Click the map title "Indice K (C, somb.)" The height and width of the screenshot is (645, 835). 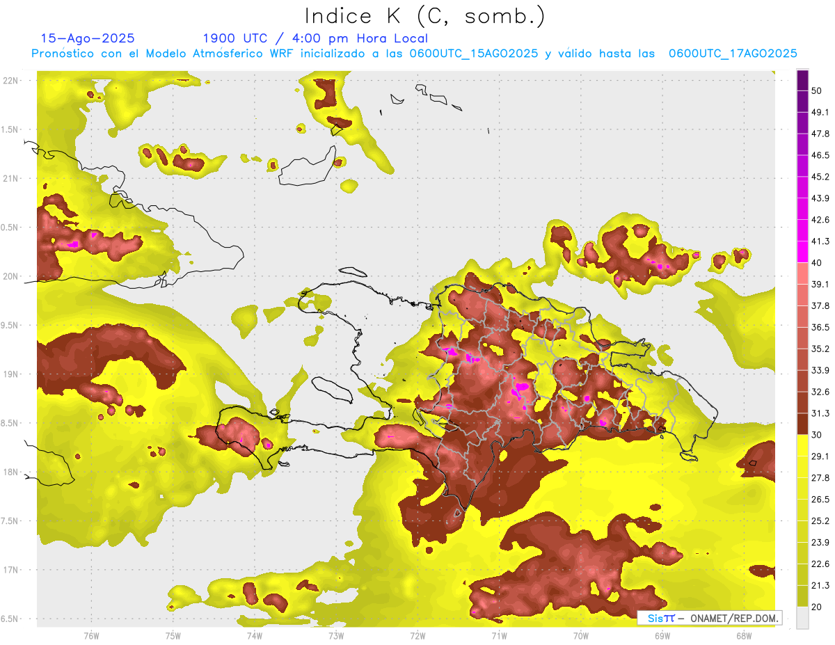(424, 16)
